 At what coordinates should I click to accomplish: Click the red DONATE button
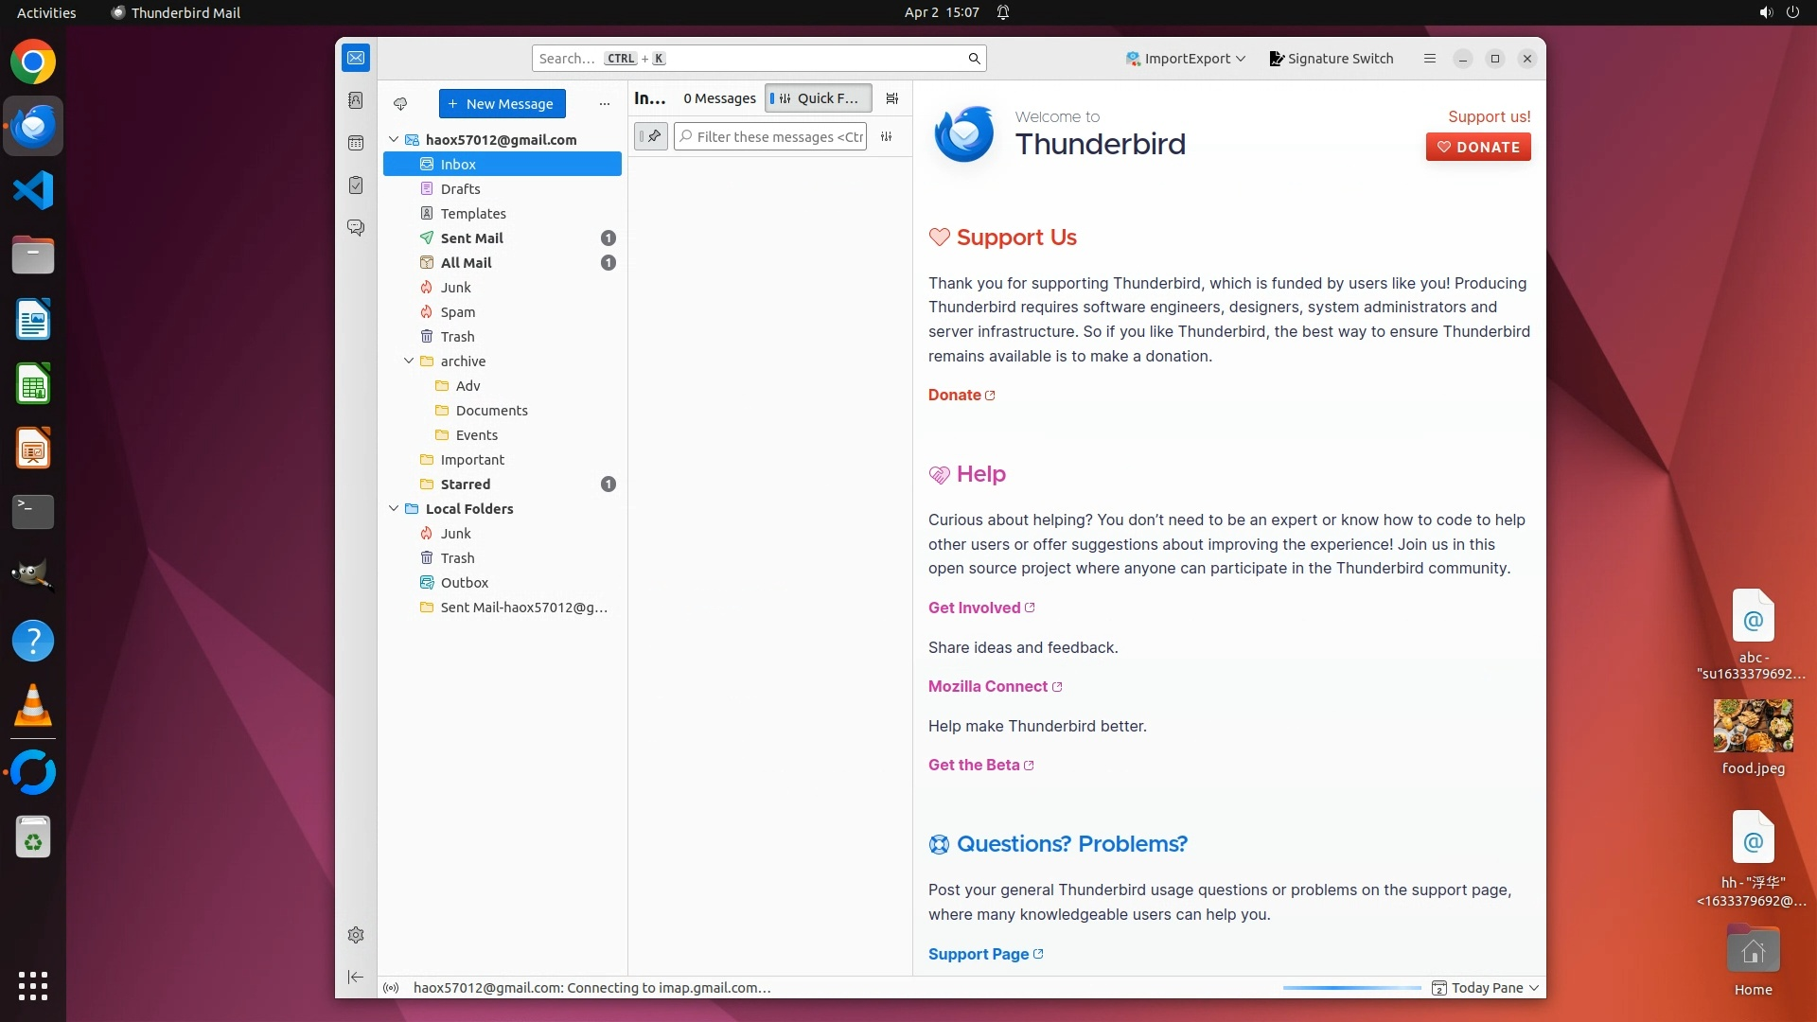(x=1478, y=148)
